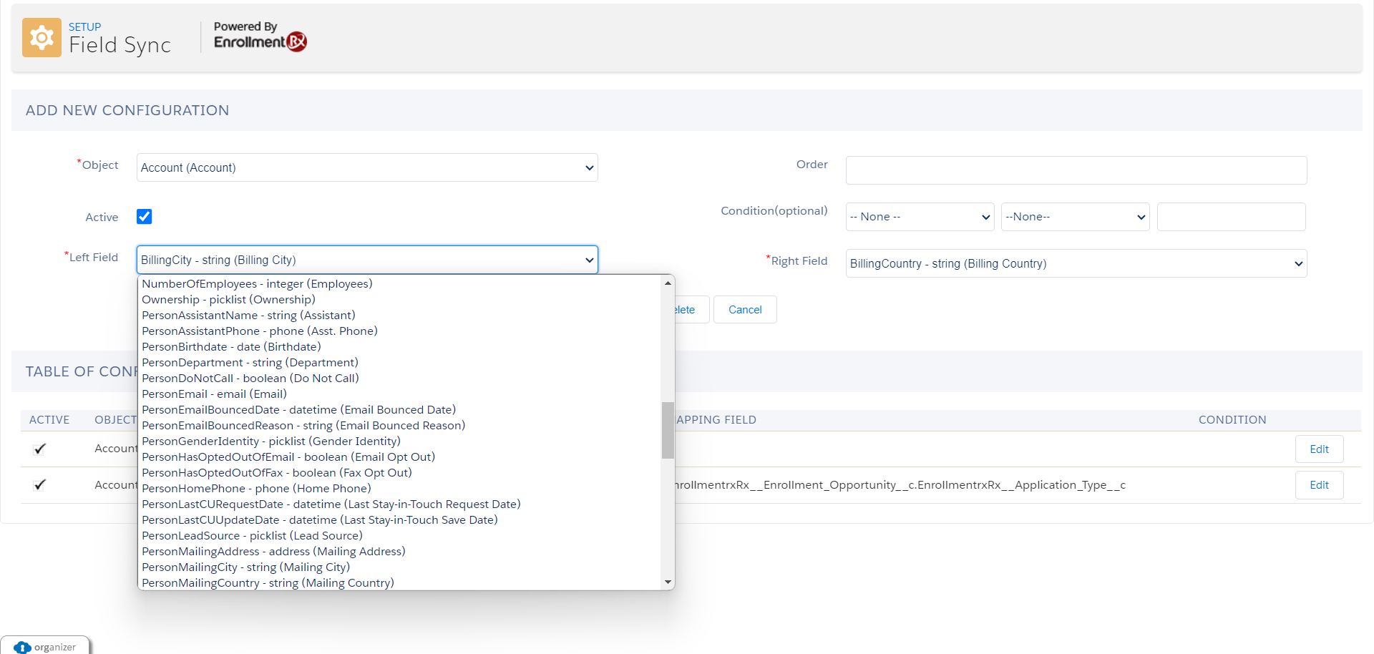Click the second row active checkmark
This screenshot has height=654, width=1374.
(x=40, y=484)
